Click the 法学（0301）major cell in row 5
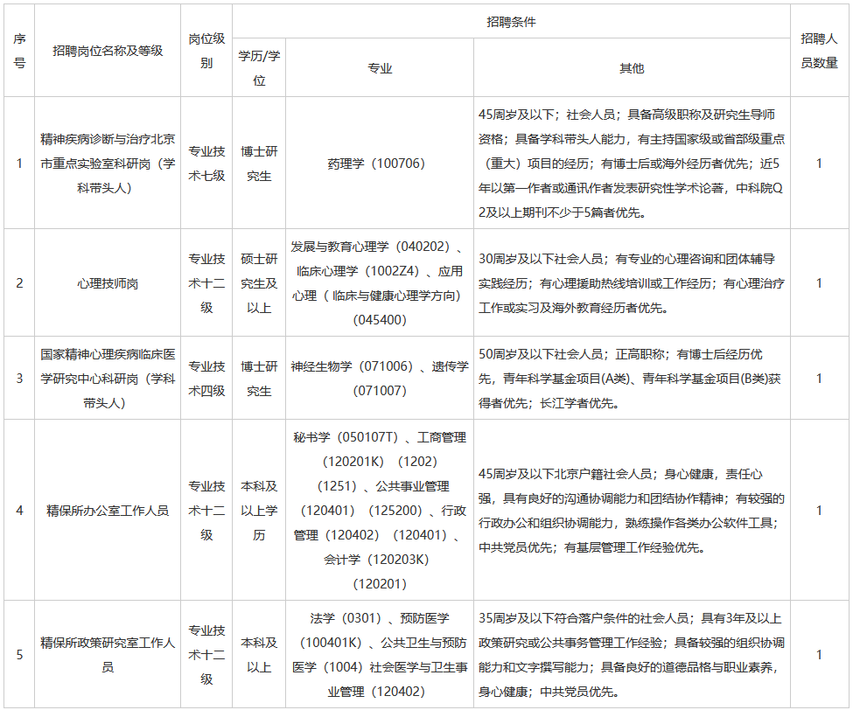 point(380,655)
